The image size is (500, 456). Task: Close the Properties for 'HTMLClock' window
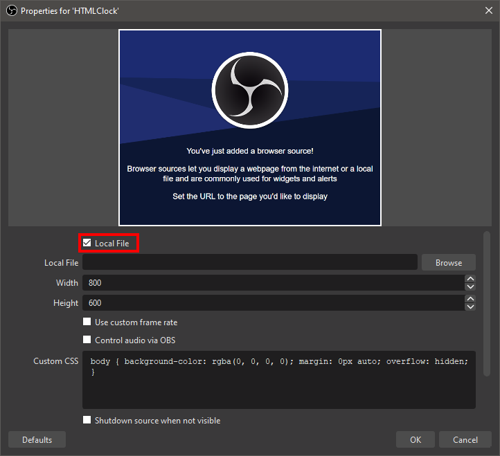click(x=488, y=10)
